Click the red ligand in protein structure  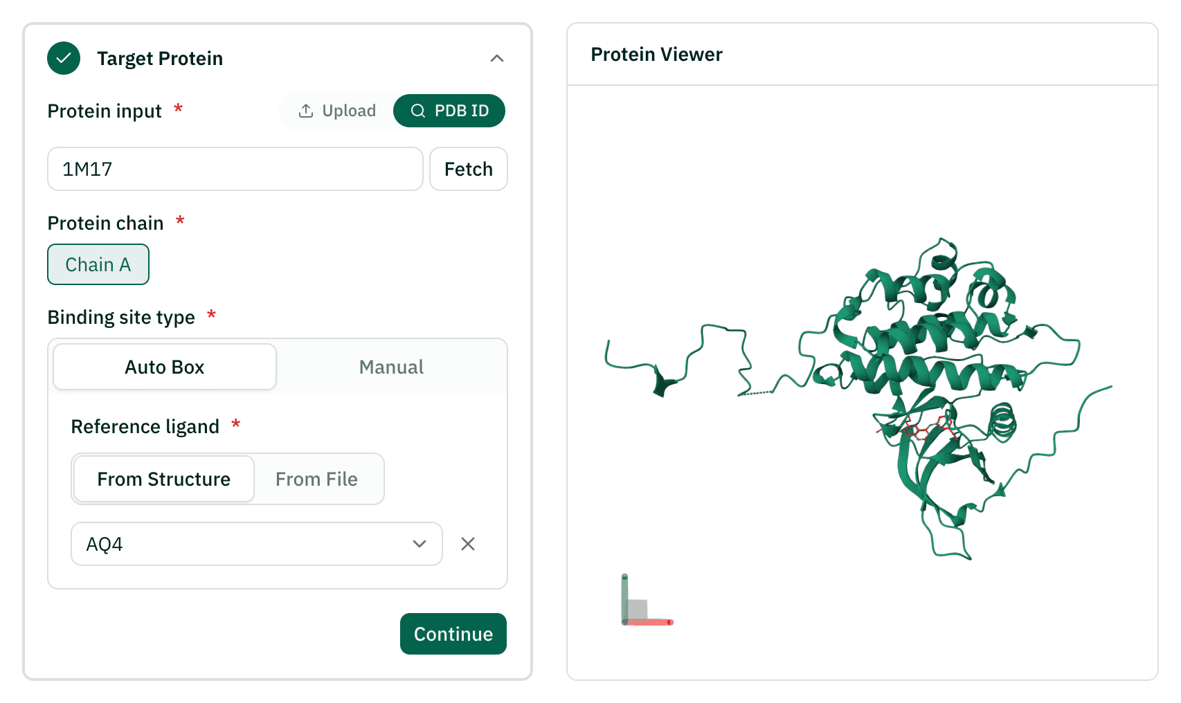(x=919, y=430)
